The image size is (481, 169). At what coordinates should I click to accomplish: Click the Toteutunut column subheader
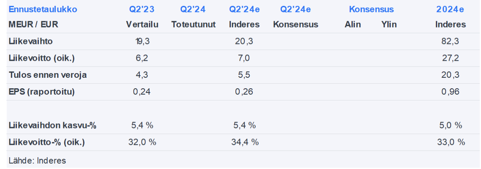pyautogui.click(x=193, y=25)
